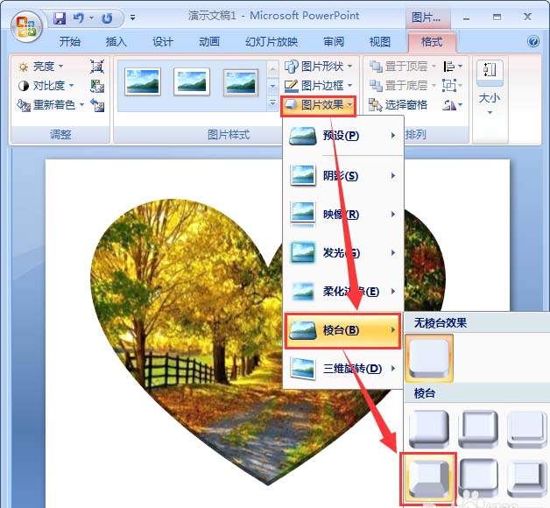
Task: Open the 阴影(S) shadow submenu
Action: click(343, 175)
